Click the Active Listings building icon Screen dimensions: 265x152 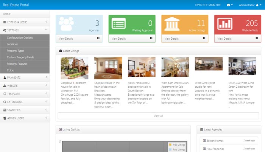172,24
